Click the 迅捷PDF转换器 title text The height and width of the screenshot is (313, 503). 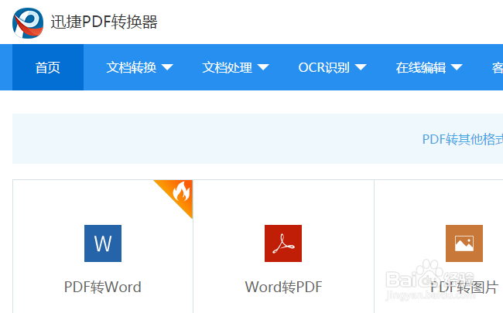[x=104, y=22]
